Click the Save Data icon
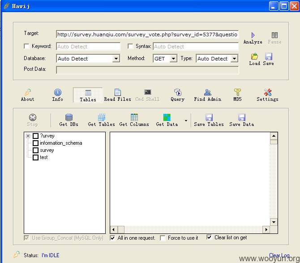 coord(242,117)
